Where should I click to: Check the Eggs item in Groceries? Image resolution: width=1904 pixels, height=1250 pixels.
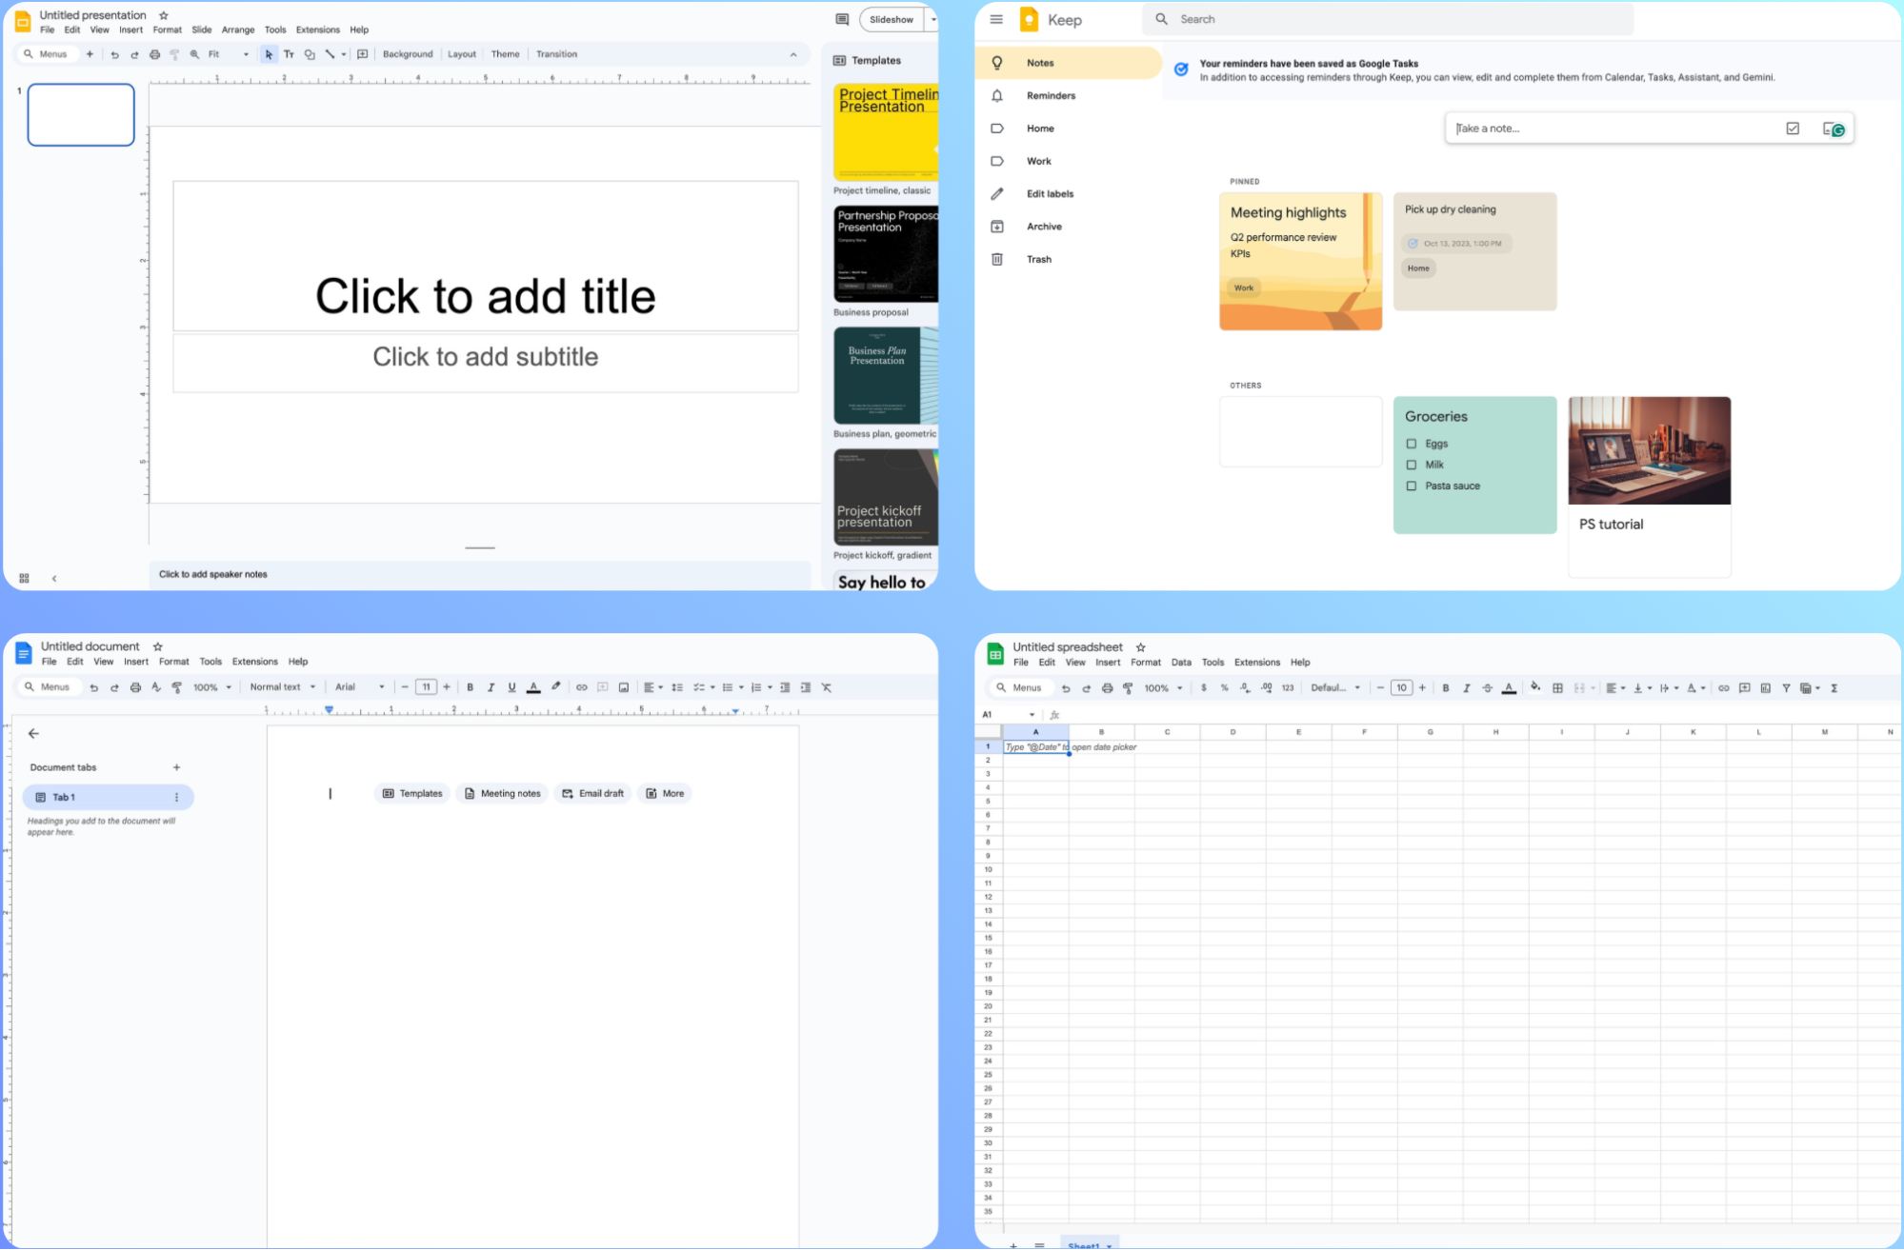pos(1412,444)
